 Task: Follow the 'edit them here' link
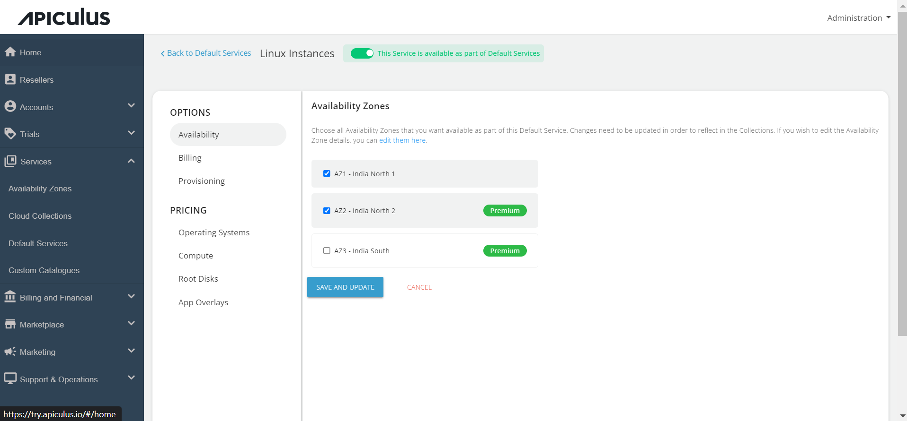point(402,140)
